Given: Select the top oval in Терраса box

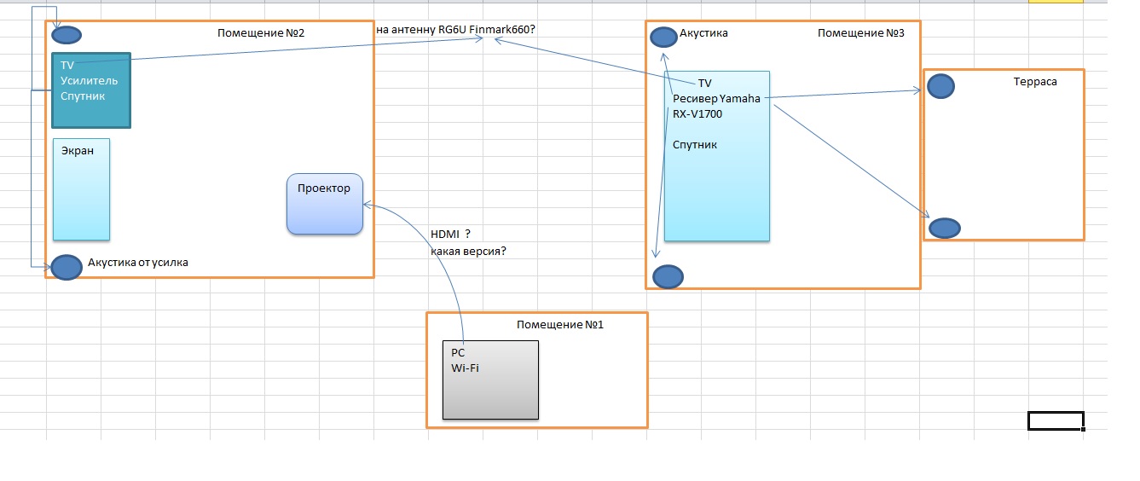Looking at the screenshot, I should point(940,85).
